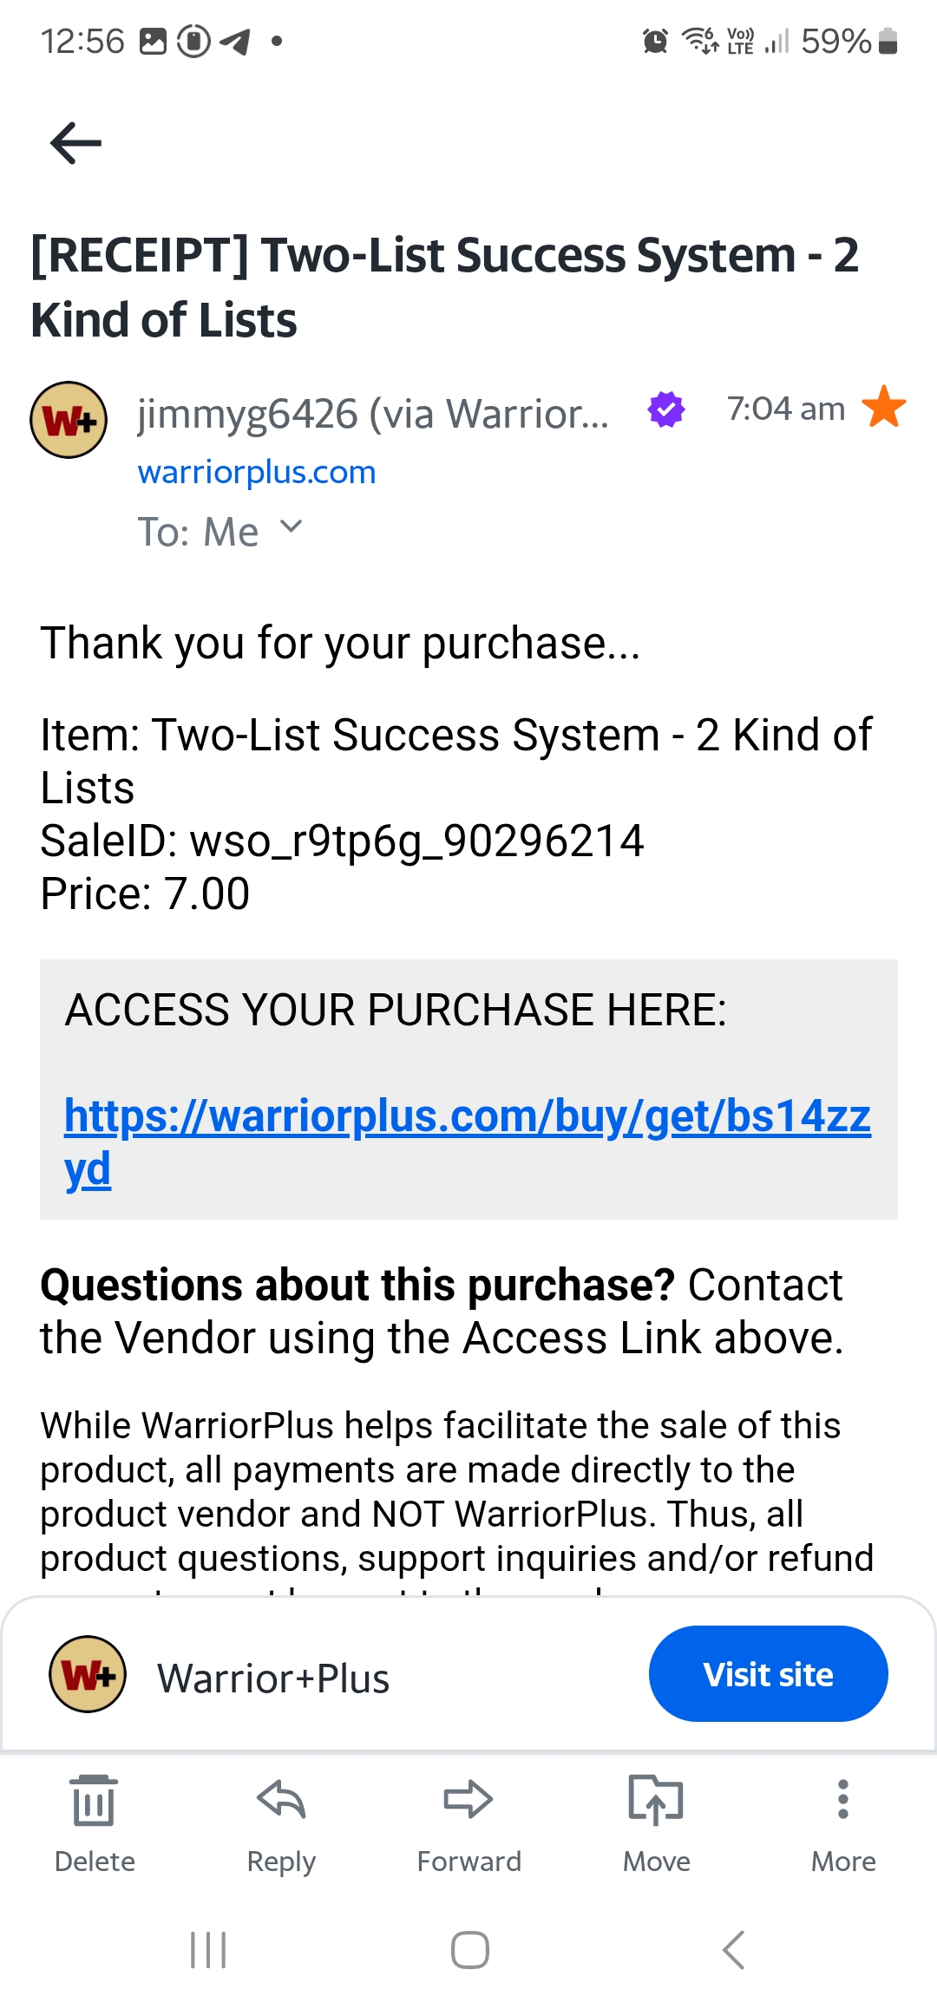Screen dimensions: 937x2009
Task: Open the warriorplus.com/buy/get access link
Action: tap(467, 1117)
